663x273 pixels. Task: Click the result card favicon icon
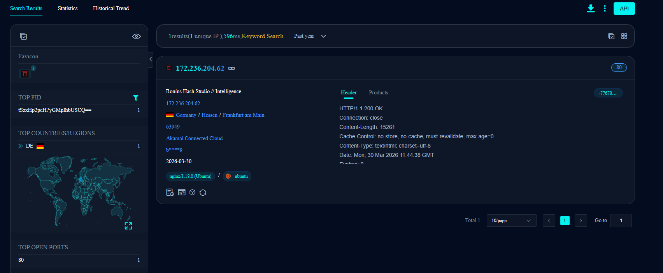(169, 68)
